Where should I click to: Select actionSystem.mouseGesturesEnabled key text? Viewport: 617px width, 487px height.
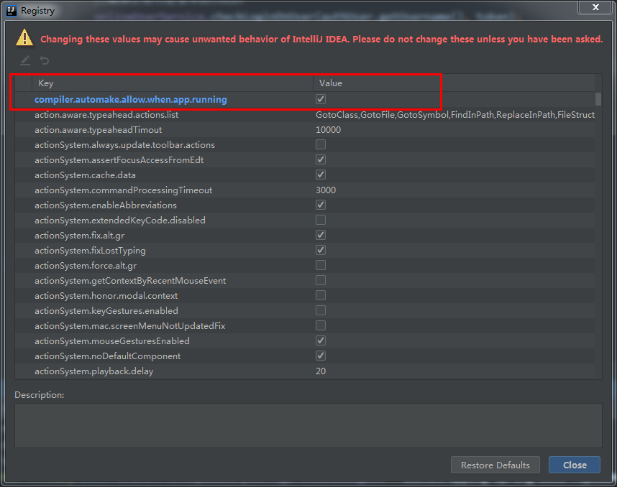pyautogui.click(x=111, y=340)
